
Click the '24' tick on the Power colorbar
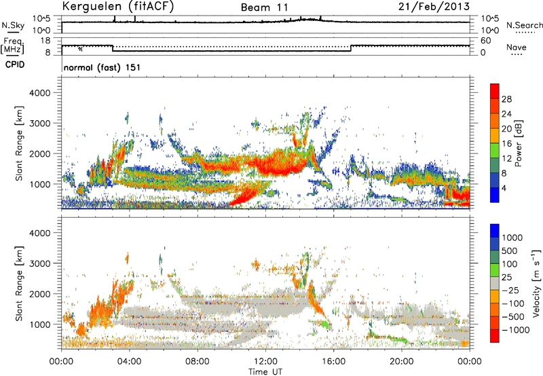click(506, 114)
